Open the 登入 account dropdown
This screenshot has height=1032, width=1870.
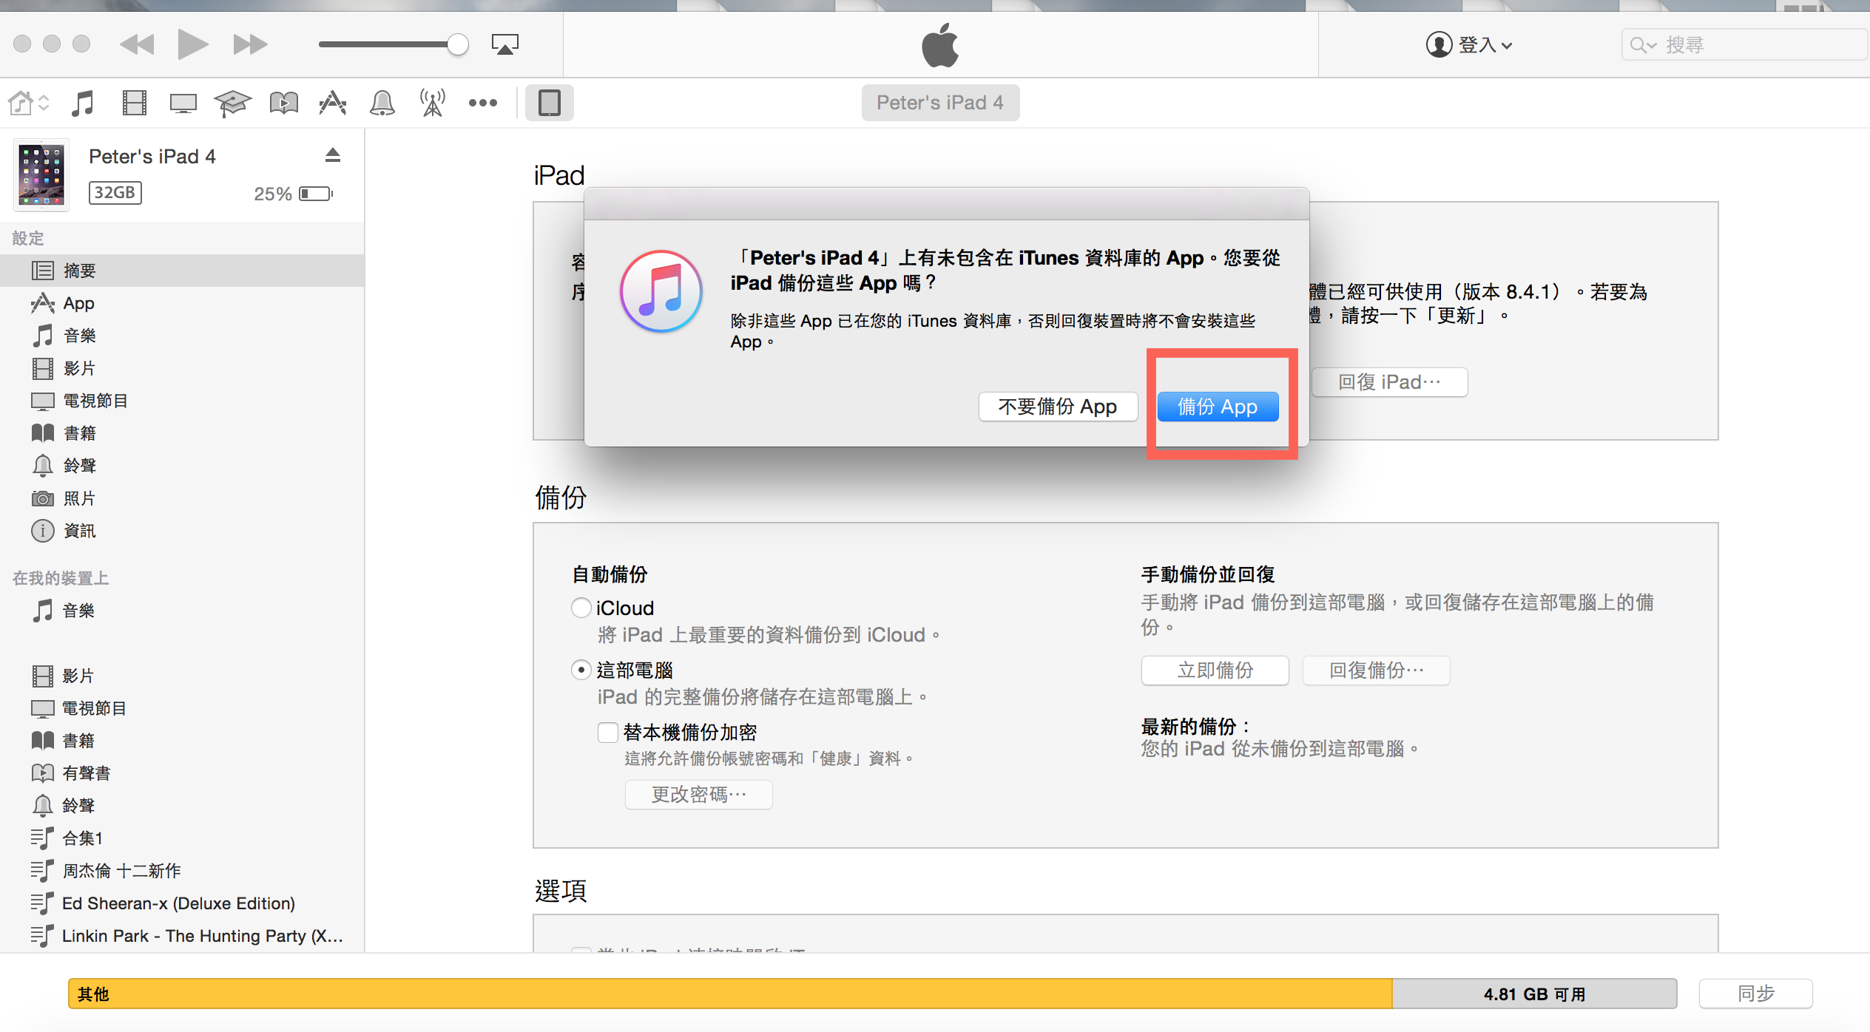[x=1469, y=45]
